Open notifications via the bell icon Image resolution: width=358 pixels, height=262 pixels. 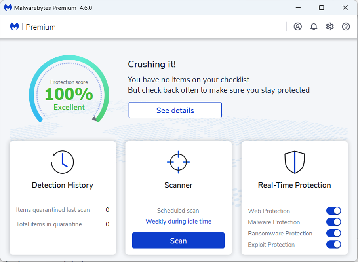pyautogui.click(x=314, y=27)
